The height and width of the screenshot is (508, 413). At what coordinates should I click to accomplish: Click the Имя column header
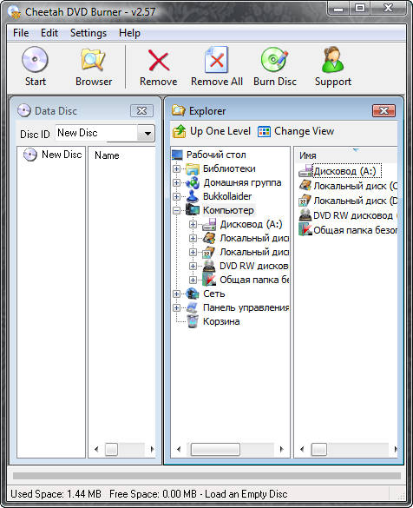tap(345, 155)
